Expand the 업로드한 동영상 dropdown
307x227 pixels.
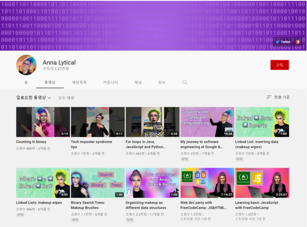[x=34, y=97]
